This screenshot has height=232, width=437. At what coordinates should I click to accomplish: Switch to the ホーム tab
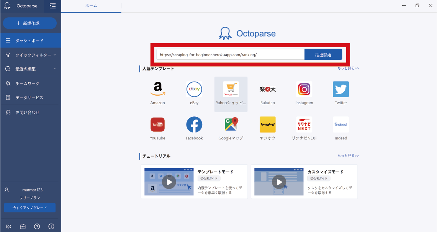point(91,6)
